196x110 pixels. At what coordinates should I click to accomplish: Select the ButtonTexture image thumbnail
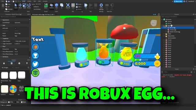click(5, 75)
